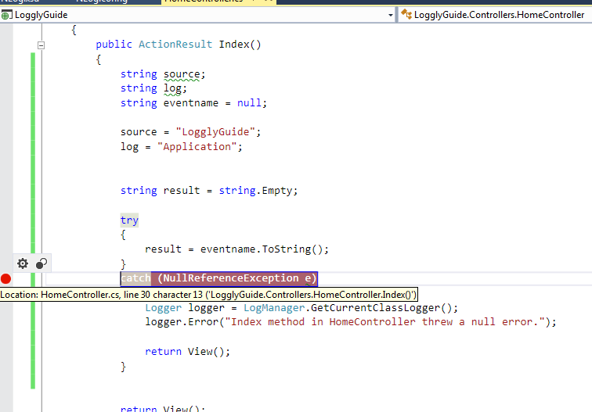Click the highlighted catch statement
Viewport: 592px width, 412px height.
coord(218,278)
